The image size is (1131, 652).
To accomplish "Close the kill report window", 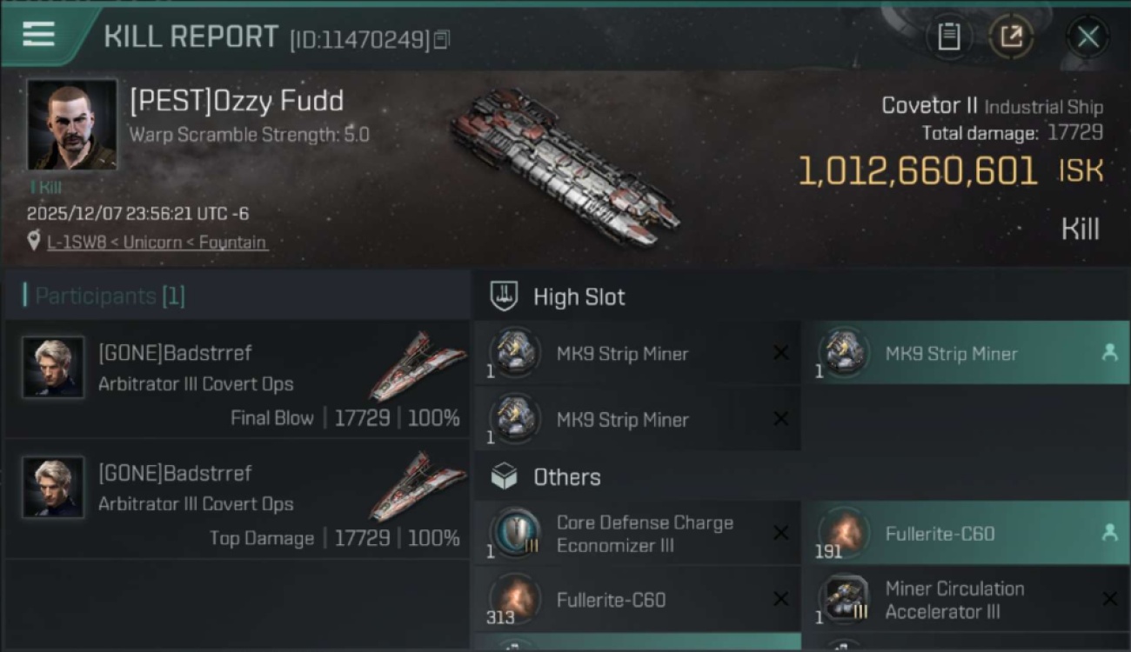I will [x=1087, y=37].
